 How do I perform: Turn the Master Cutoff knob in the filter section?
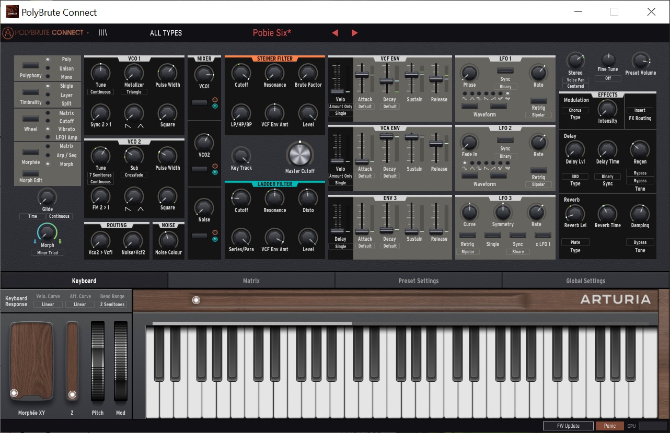[x=299, y=154]
